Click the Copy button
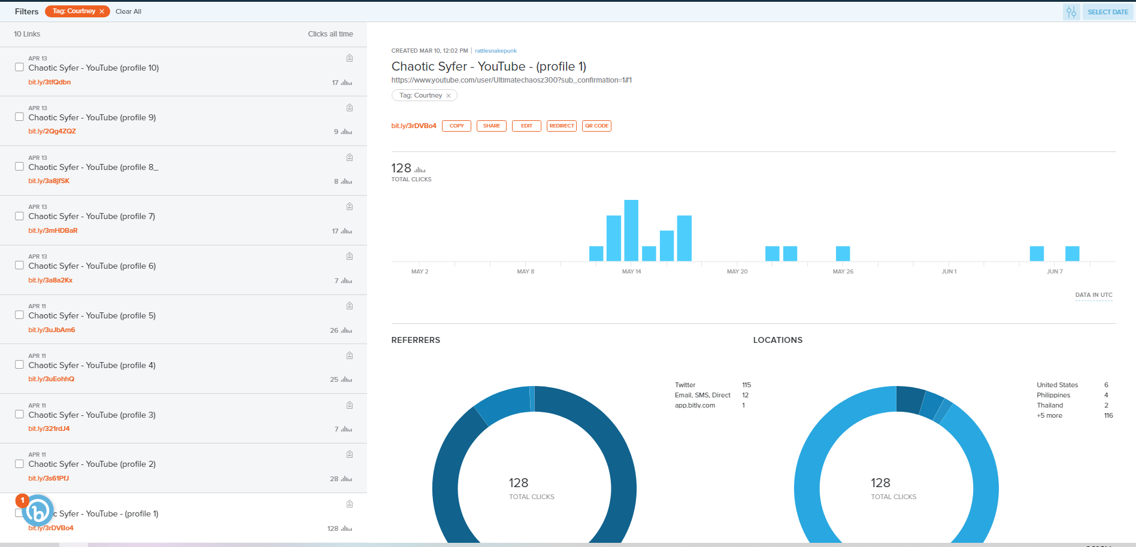 (456, 126)
